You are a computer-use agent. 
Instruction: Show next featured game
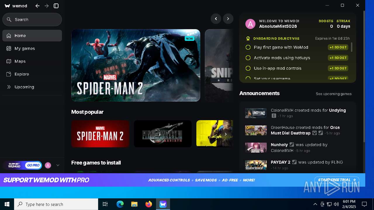coord(228,19)
